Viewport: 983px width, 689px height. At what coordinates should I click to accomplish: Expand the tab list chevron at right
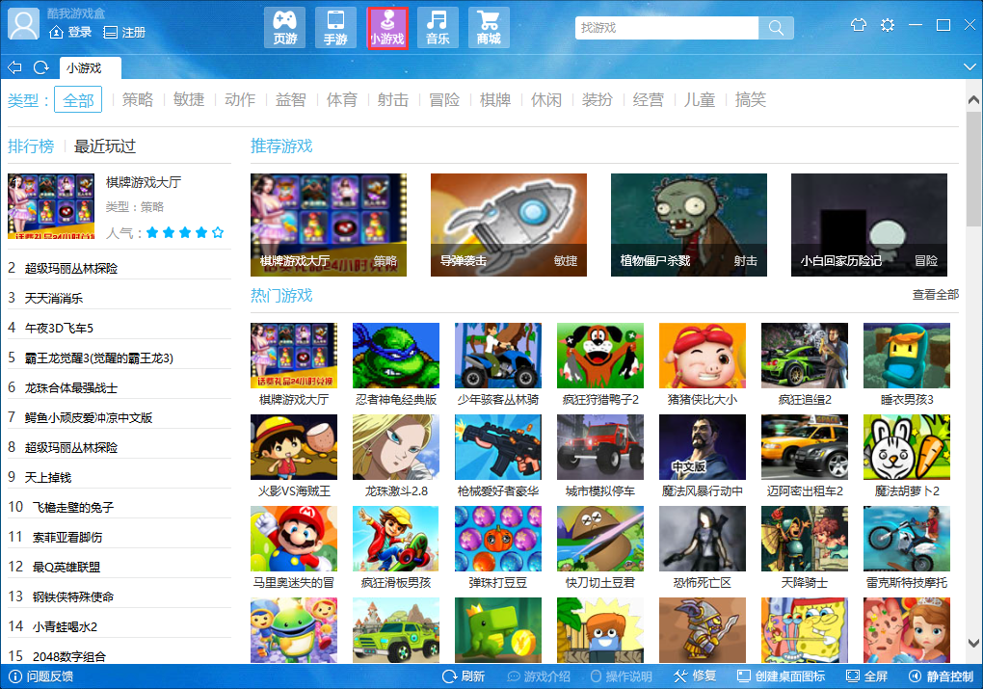pyautogui.click(x=970, y=67)
